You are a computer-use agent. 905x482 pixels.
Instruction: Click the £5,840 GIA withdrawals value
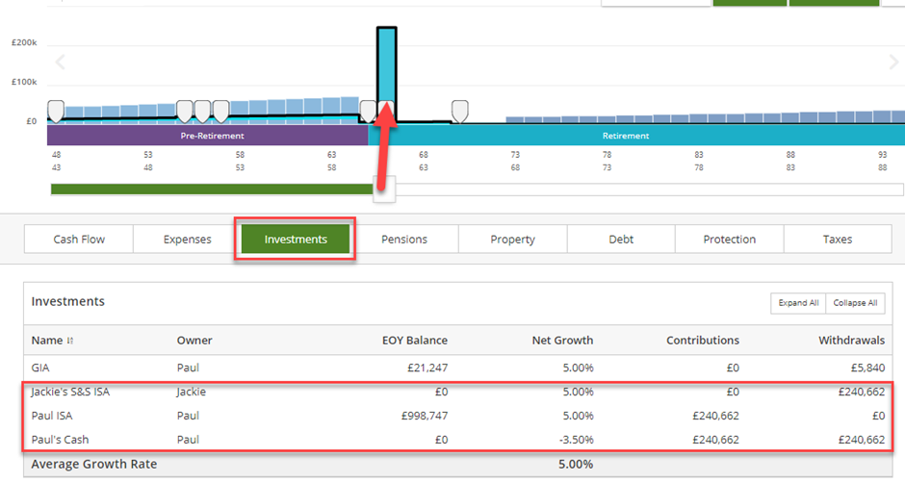[x=867, y=368]
